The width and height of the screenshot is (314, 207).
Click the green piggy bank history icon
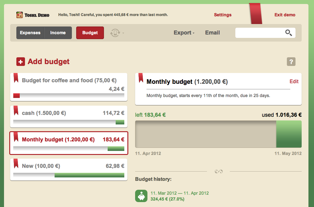(x=141, y=196)
